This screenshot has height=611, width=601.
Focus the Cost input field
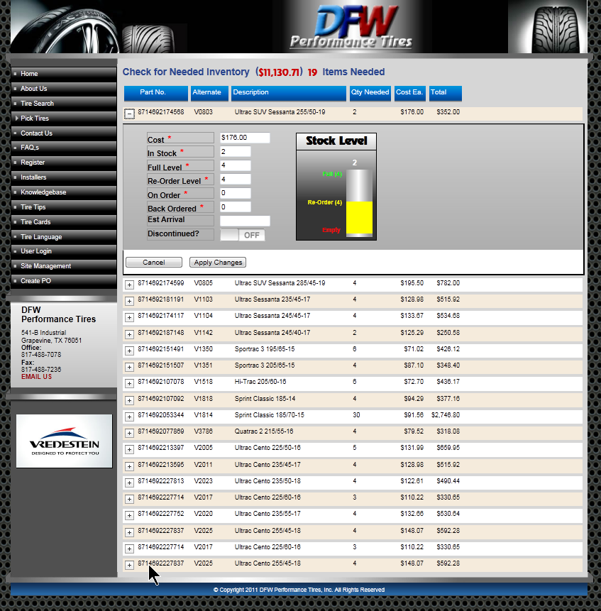pos(245,138)
